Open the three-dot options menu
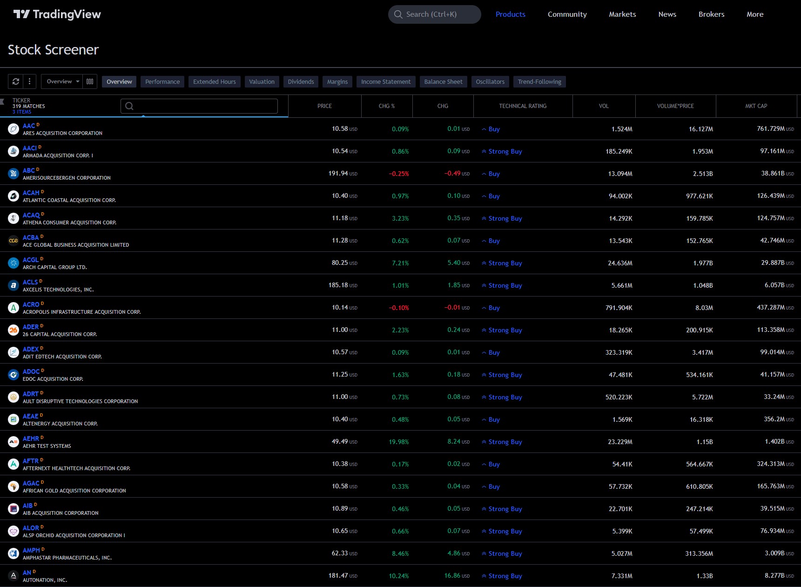The height and width of the screenshot is (587, 801). [29, 81]
